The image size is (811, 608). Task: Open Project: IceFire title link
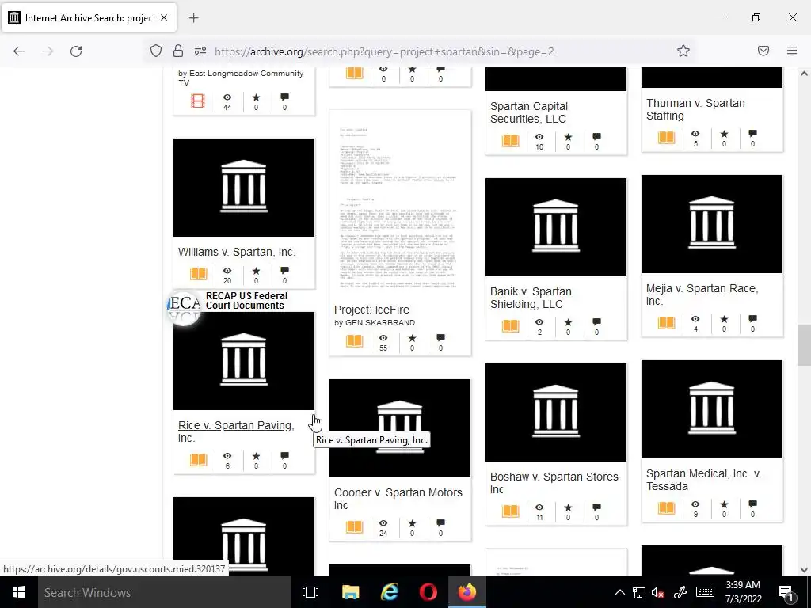click(x=371, y=310)
